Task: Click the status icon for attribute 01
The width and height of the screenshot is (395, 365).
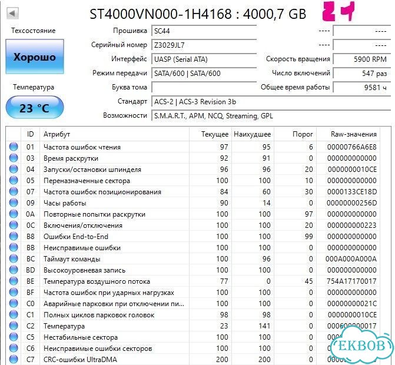Action: [14, 147]
